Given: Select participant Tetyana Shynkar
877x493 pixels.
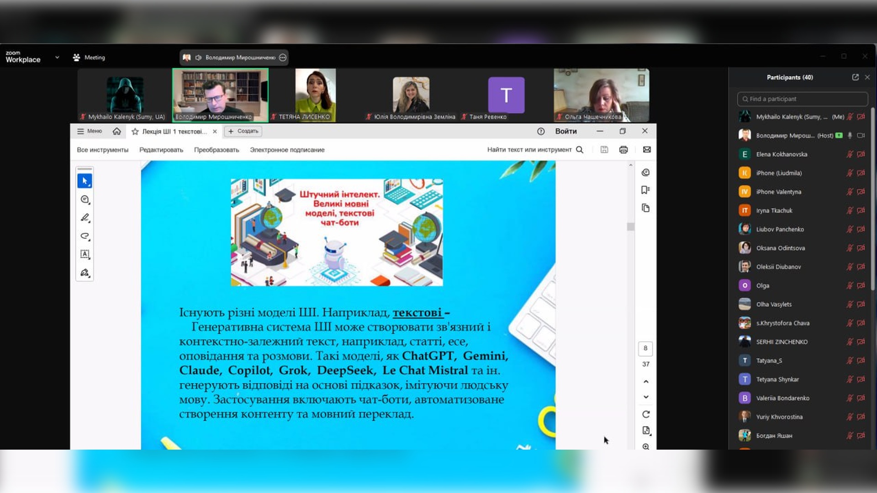Looking at the screenshot, I should tap(802, 379).
